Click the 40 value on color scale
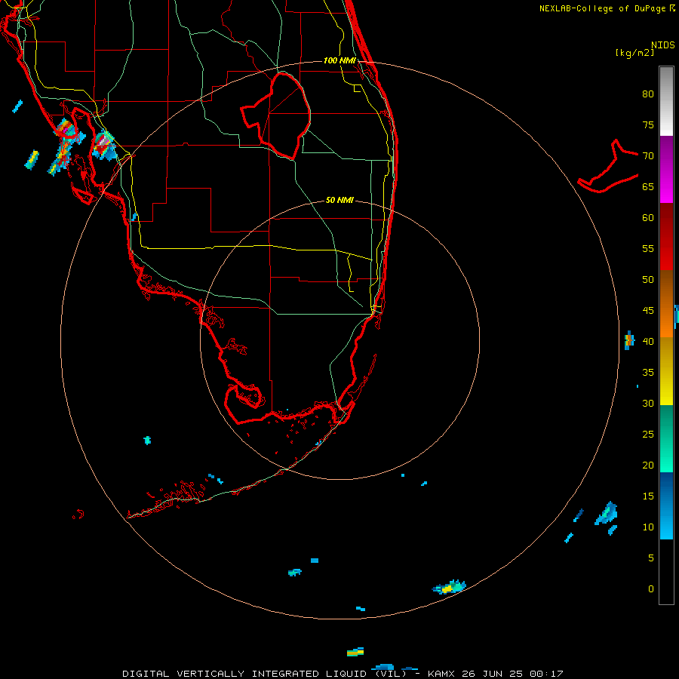Screen dimensions: 679x679 click(x=648, y=342)
